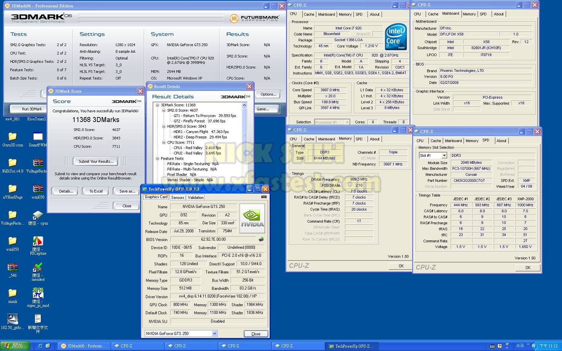Collapse the CPU Score tree node
562x351 pixels.
164,142
